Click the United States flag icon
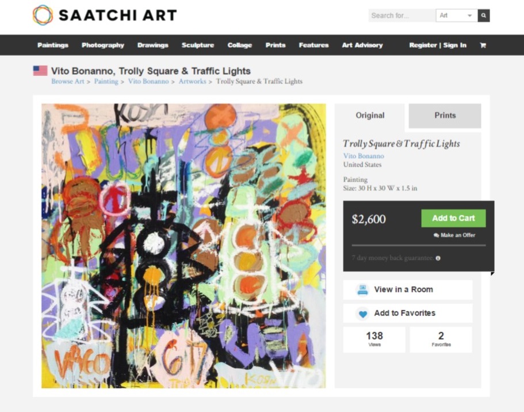 pyautogui.click(x=40, y=71)
